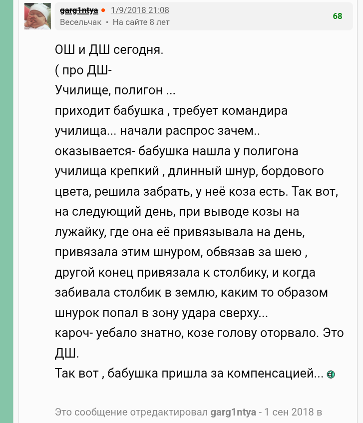Click the green vertical strip beside post
The image size is (363, 423).
(6, 212)
